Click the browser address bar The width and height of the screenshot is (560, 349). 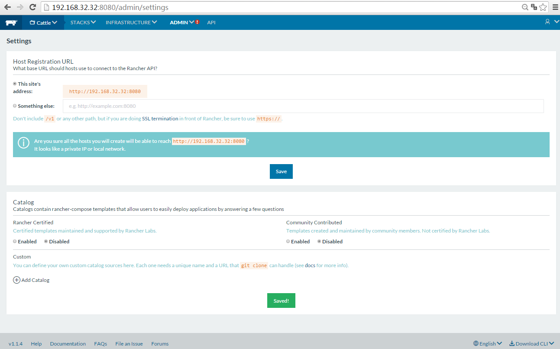(282, 7)
